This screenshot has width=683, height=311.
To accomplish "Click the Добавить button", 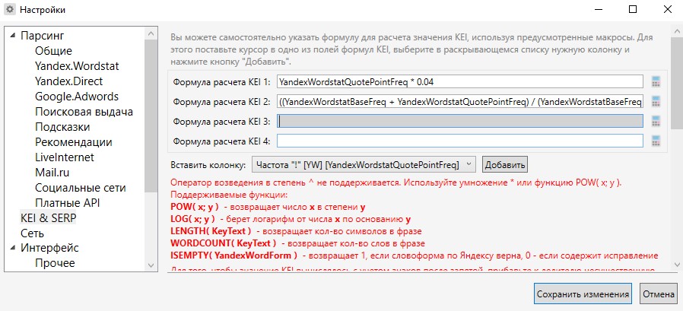I will 505,165.
